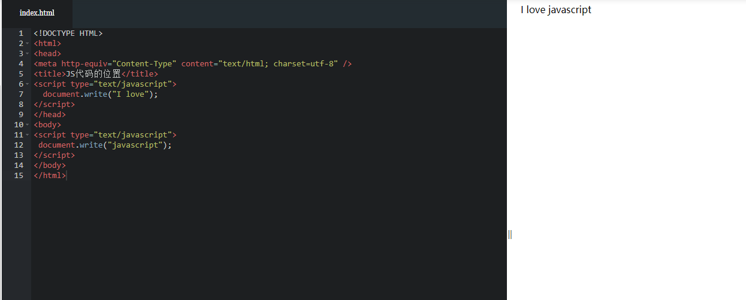Click document.write("javascript") on line 12
Screen dimensions: 746x300
point(105,145)
